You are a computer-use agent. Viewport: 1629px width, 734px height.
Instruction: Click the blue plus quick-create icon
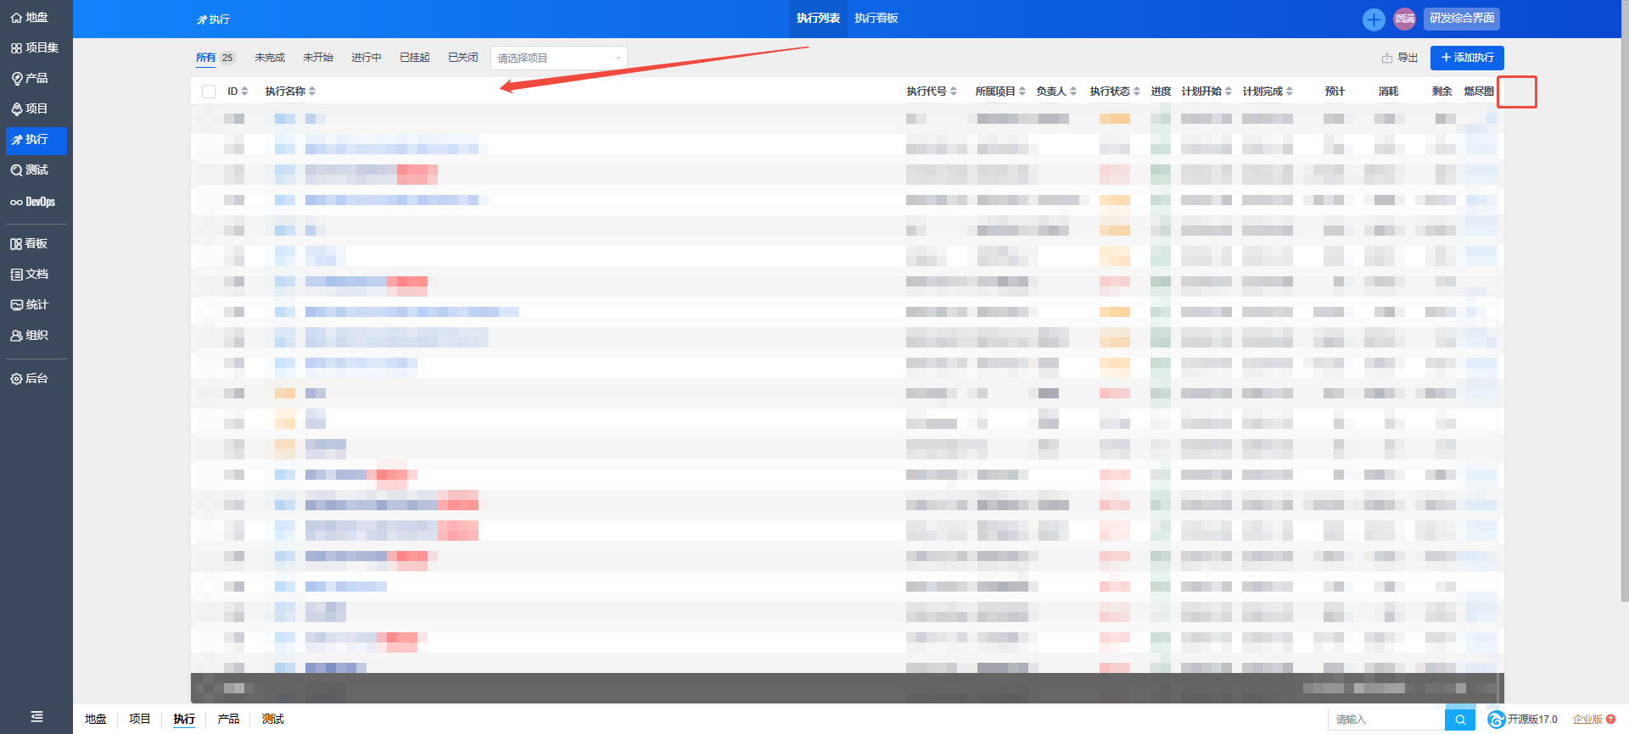point(1374,19)
